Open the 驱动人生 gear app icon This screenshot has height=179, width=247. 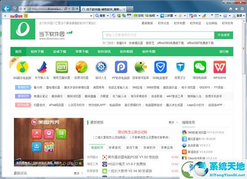click(x=101, y=67)
